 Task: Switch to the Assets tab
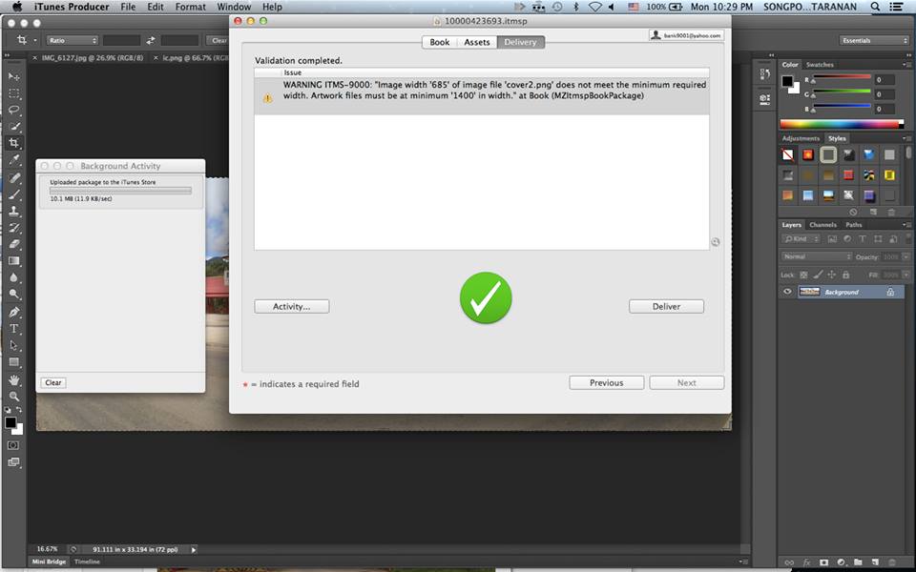(x=477, y=42)
